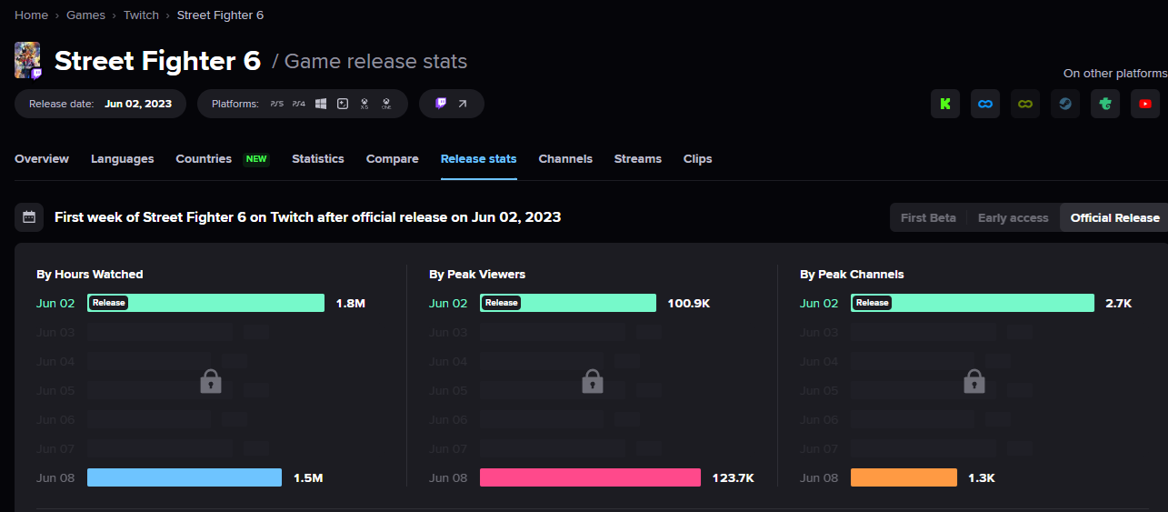The image size is (1168, 512).
Task: Open the olive infinity platform icon
Action: pyautogui.click(x=1025, y=104)
